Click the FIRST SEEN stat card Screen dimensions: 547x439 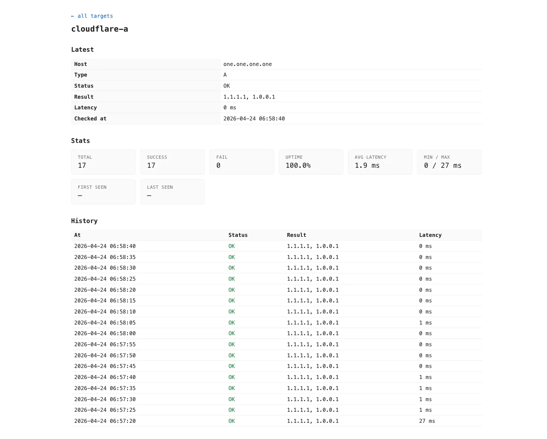tap(103, 191)
